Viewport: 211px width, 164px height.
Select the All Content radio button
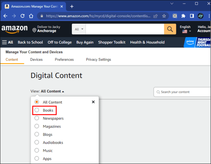tap(37, 102)
